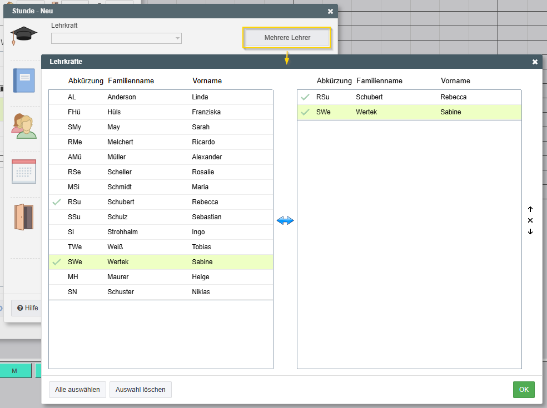Click Rebecca in left teacher list

[x=205, y=202]
